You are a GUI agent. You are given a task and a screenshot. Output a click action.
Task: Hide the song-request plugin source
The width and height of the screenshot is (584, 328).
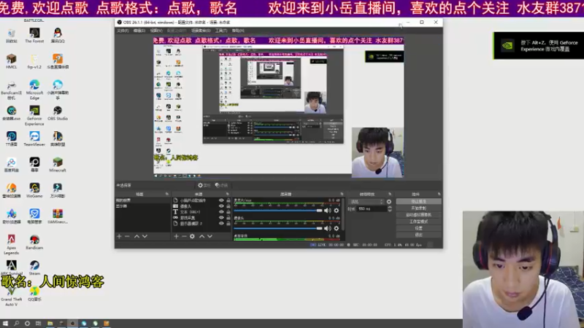point(221,200)
